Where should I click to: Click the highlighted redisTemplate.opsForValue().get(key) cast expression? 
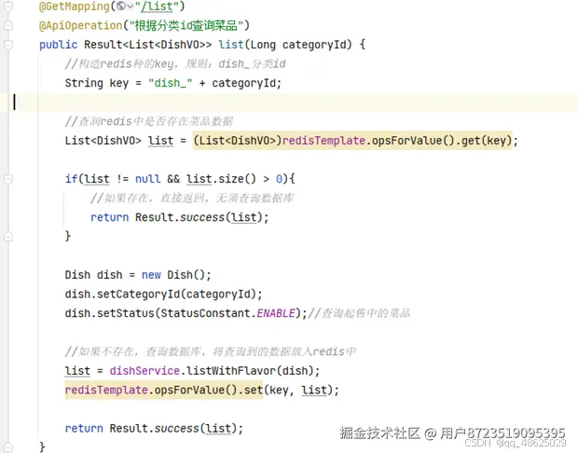coord(352,141)
